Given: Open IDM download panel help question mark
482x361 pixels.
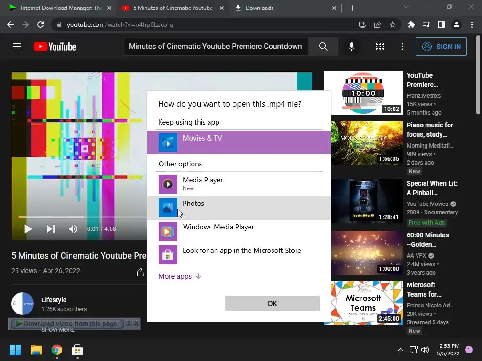Looking at the screenshot, I should pos(129,323).
